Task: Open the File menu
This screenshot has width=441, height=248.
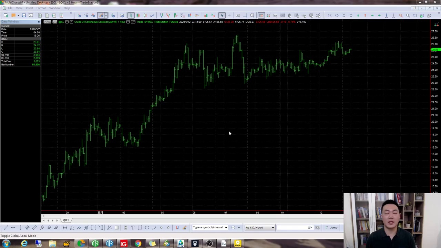Action: (10, 8)
